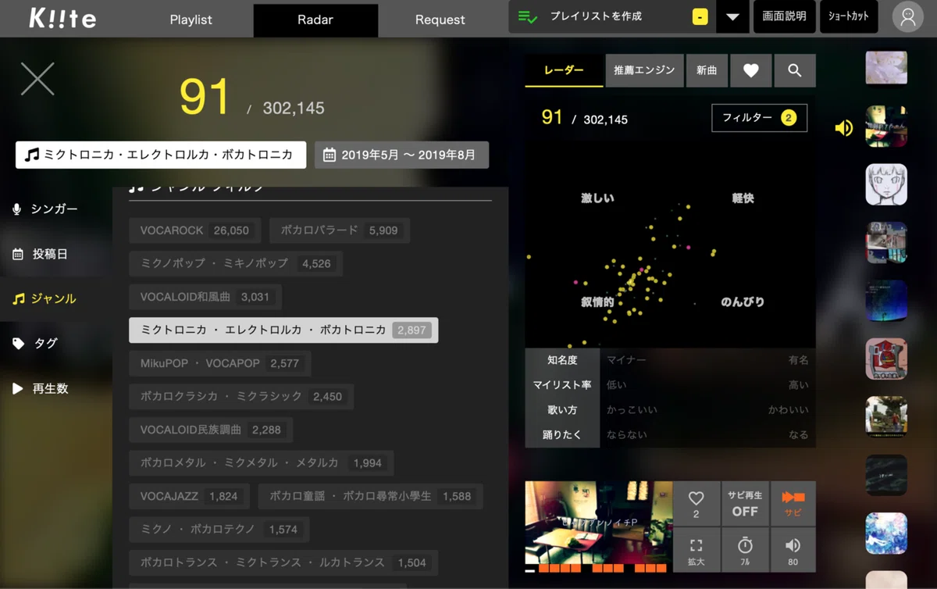
Task: Deselect the highlighted ミクトロニカ genre filter
Action: point(283,330)
